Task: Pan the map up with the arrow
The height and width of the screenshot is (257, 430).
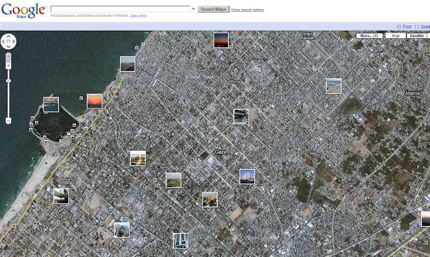Action: coord(9,36)
